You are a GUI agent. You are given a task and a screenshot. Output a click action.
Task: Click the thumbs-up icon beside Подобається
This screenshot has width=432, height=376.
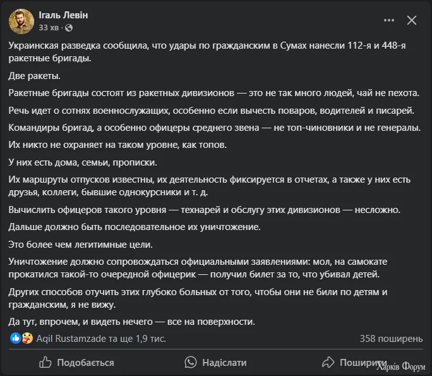pyautogui.click(x=45, y=362)
